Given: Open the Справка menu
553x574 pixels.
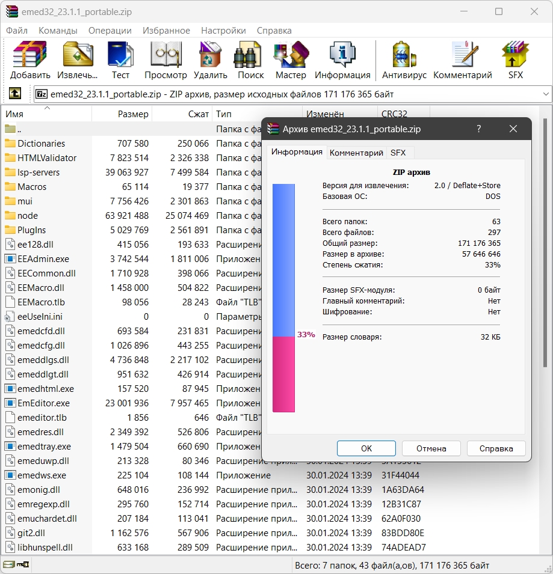Looking at the screenshot, I should [x=274, y=31].
